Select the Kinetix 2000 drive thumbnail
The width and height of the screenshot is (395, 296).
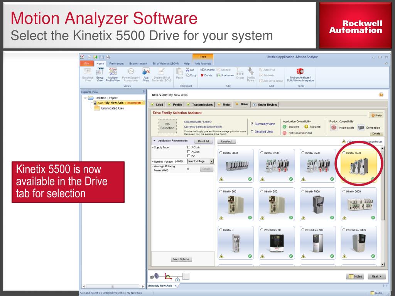[x=359, y=204]
